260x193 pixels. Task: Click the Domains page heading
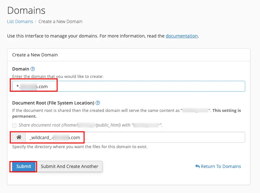26,10
